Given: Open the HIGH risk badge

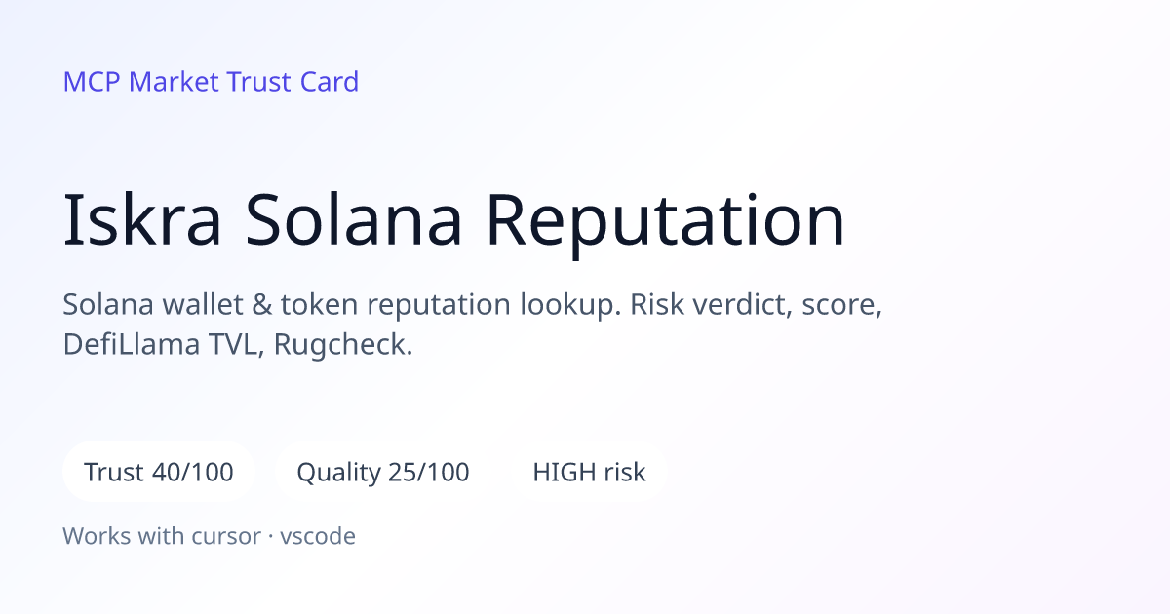Looking at the screenshot, I should coord(589,473).
